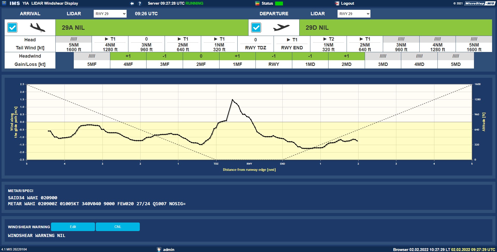Viewport: 497px width, 252px height.
Task: Click the 1MD gain/loss cell
Action: pyautogui.click(x=310, y=60)
